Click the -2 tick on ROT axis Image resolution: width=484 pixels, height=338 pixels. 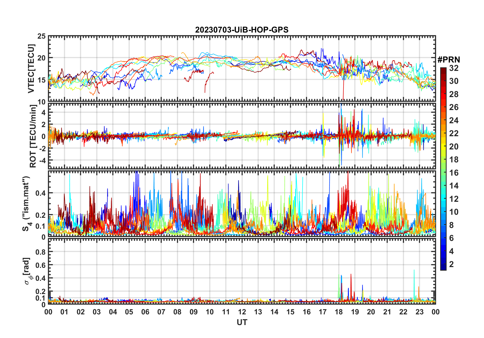42,148
